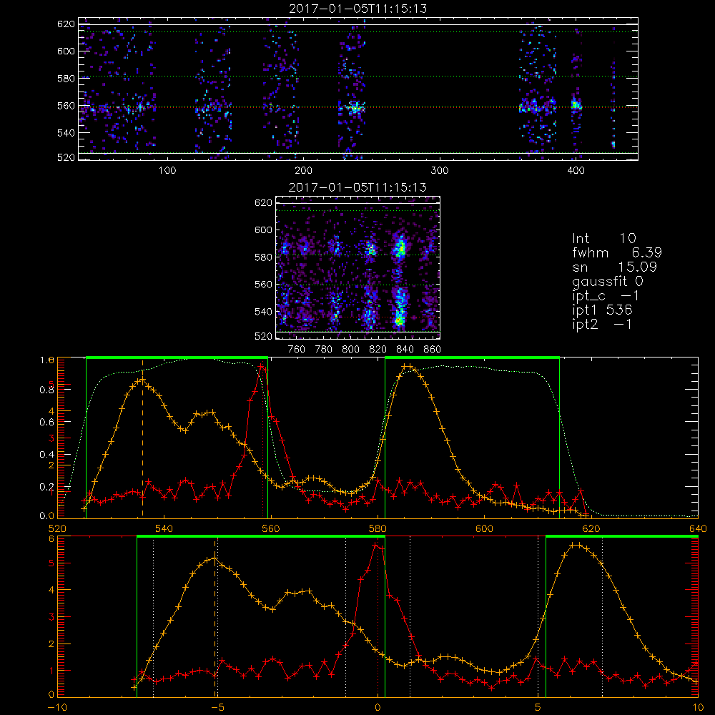Click the 600 tick label on third plot axis
This screenshot has height=715, width=715.
coord(484,528)
